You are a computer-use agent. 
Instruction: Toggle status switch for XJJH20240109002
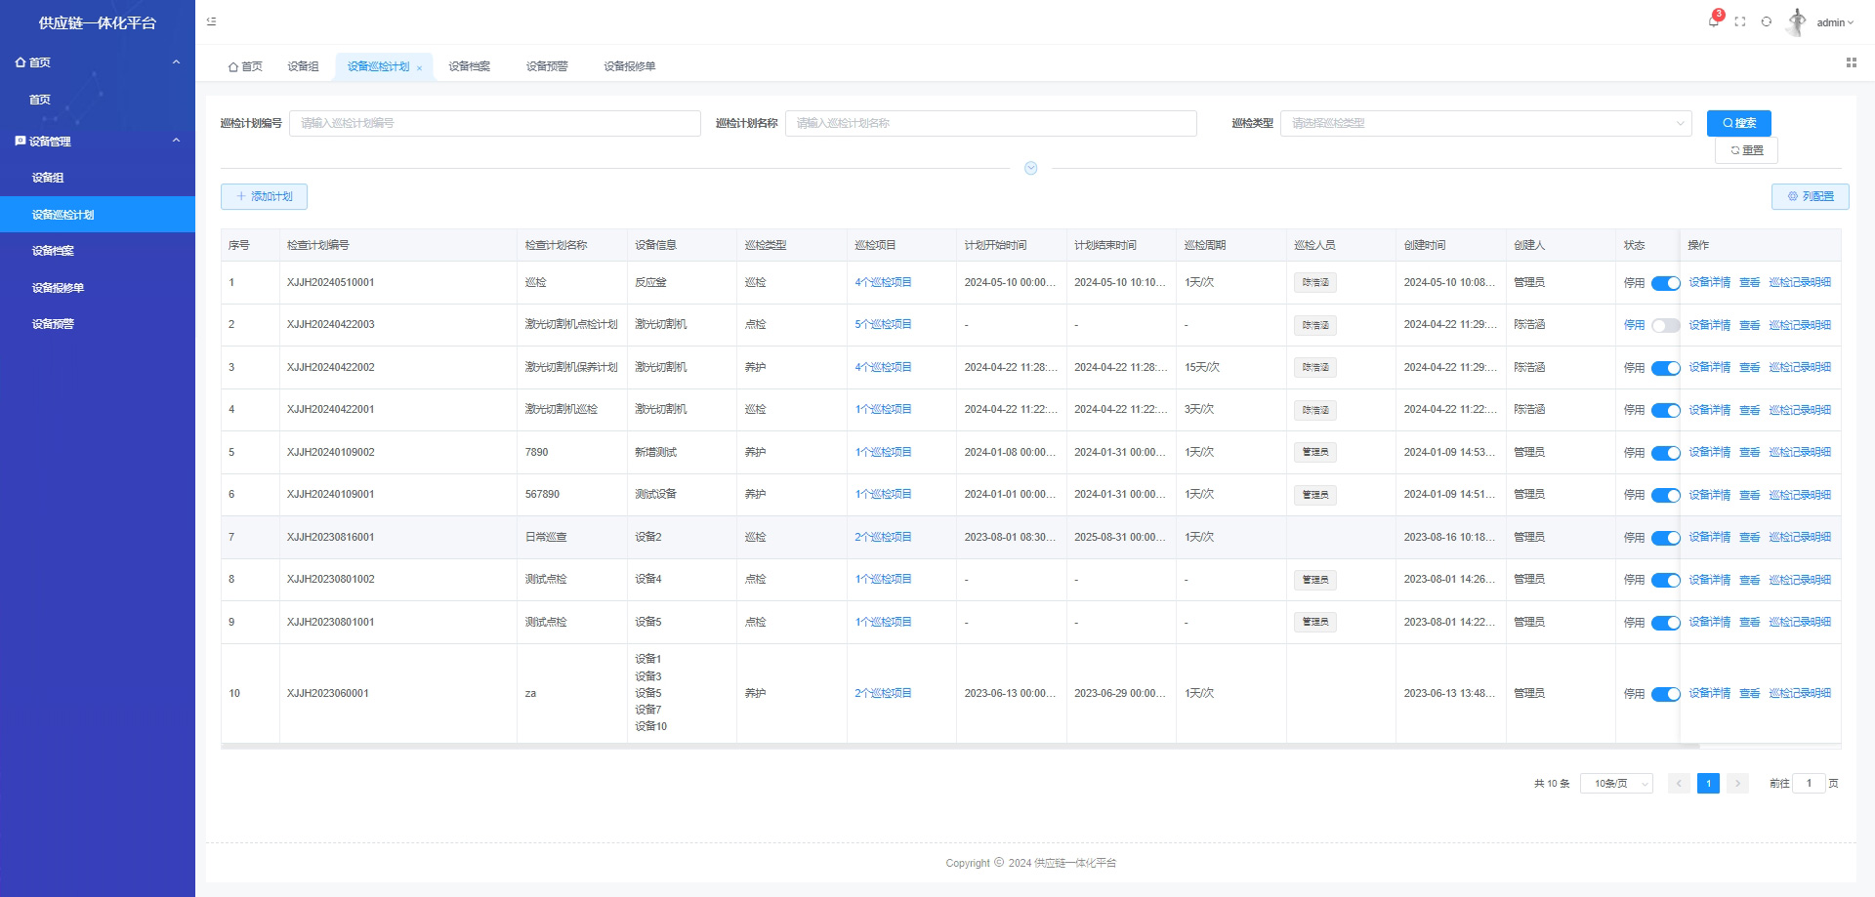click(x=1665, y=453)
